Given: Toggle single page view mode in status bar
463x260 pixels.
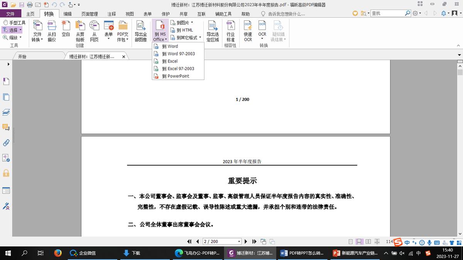Looking at the screenshot, I should (x=351, y=242).
